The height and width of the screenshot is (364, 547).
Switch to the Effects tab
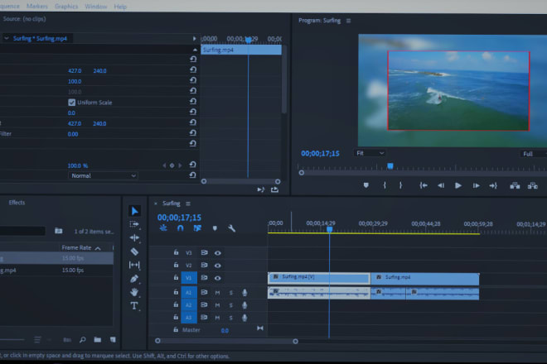click(17, 203)
